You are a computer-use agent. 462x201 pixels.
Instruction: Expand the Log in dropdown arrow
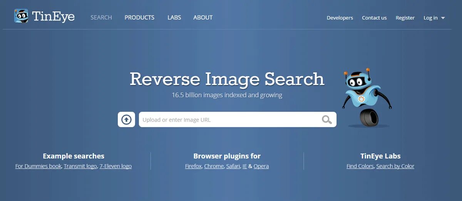point(443,18)
